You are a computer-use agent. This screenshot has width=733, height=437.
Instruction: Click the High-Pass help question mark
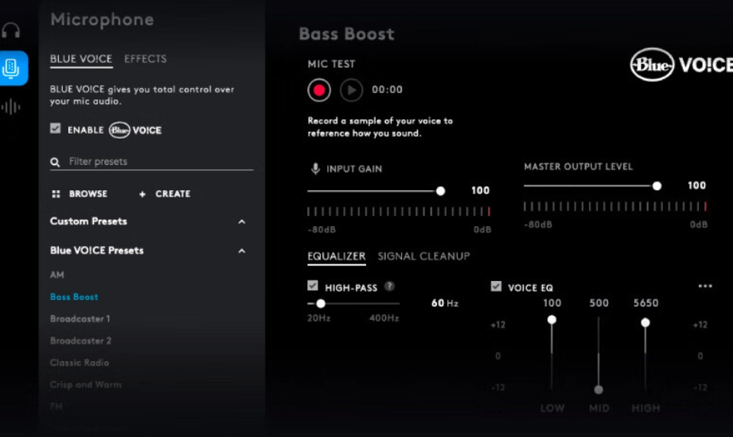[389, 286]
